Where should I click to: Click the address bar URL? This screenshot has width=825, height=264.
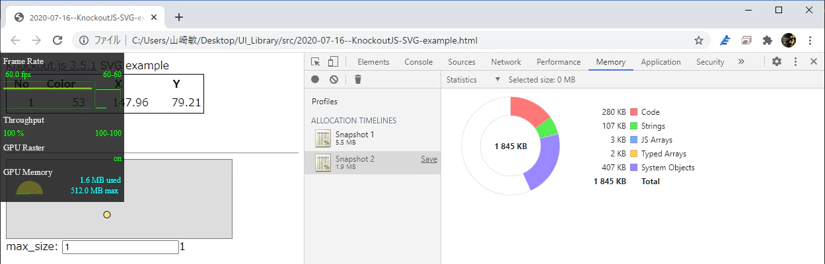(x=305, y=40)
